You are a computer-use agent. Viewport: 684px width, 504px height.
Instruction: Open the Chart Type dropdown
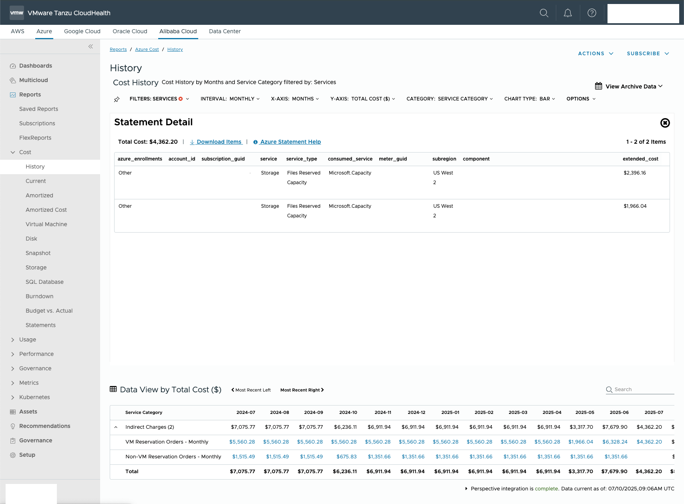pyautogui.click(x=529, y=99)
